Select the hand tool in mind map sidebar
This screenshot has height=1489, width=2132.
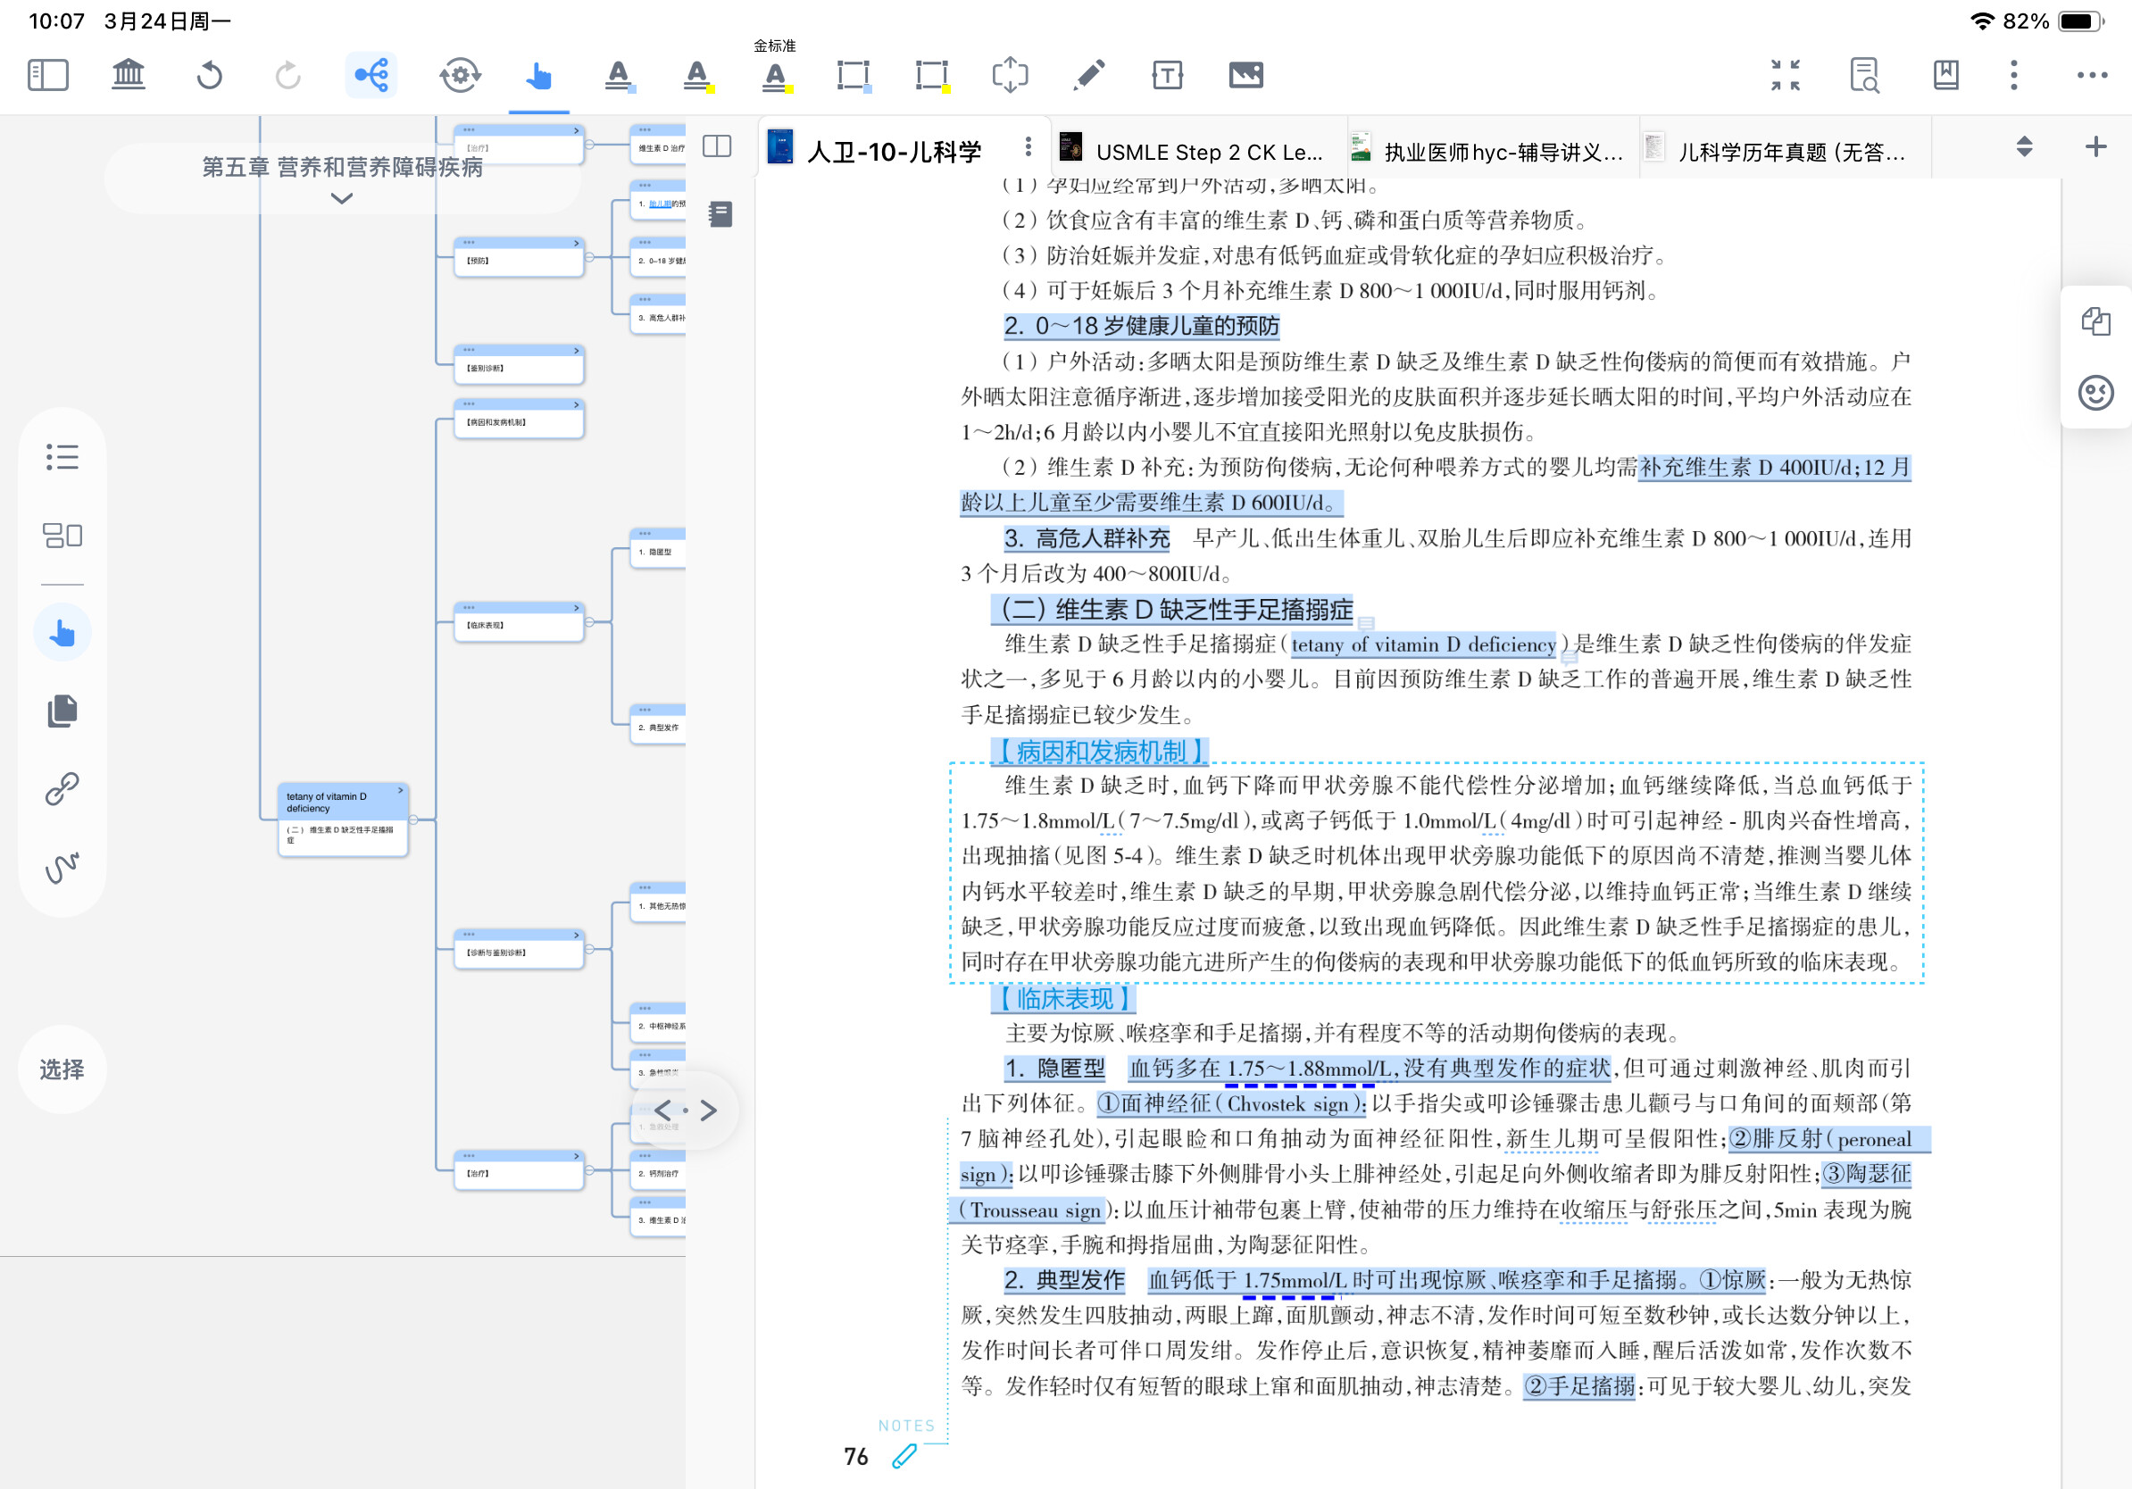[62, 633]
